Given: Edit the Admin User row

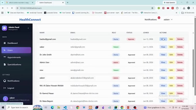Looking at the screenshot, I should pyautogui.click(x=171, y=62).
